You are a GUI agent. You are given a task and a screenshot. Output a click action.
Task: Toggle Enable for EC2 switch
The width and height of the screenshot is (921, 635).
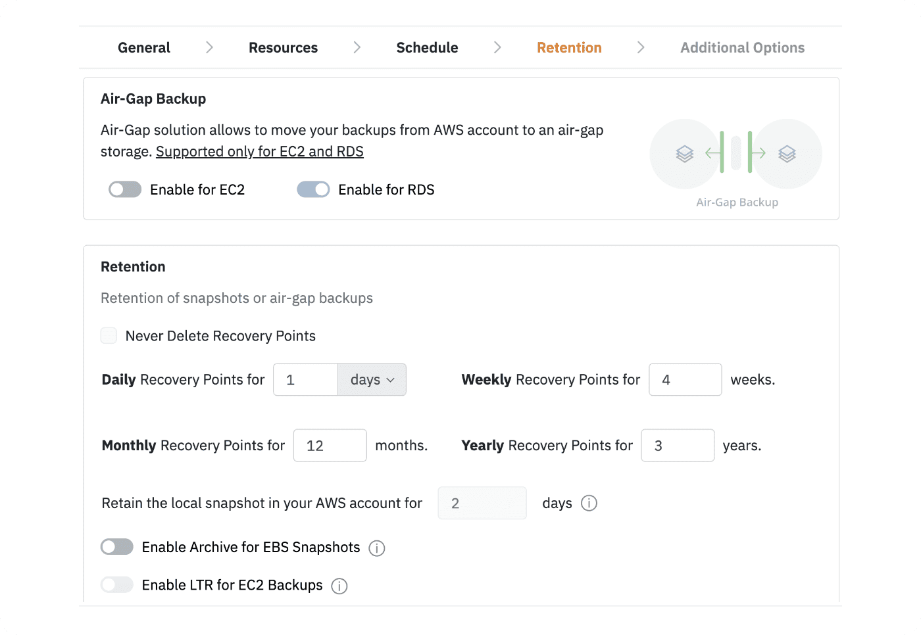coord(125,190)
